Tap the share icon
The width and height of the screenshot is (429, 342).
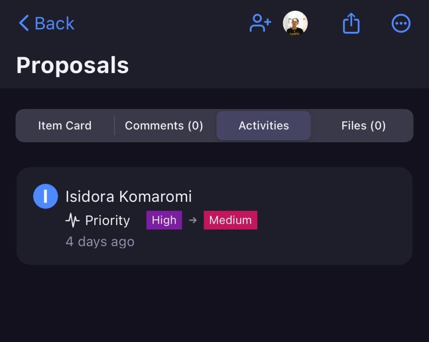(351, 23)
